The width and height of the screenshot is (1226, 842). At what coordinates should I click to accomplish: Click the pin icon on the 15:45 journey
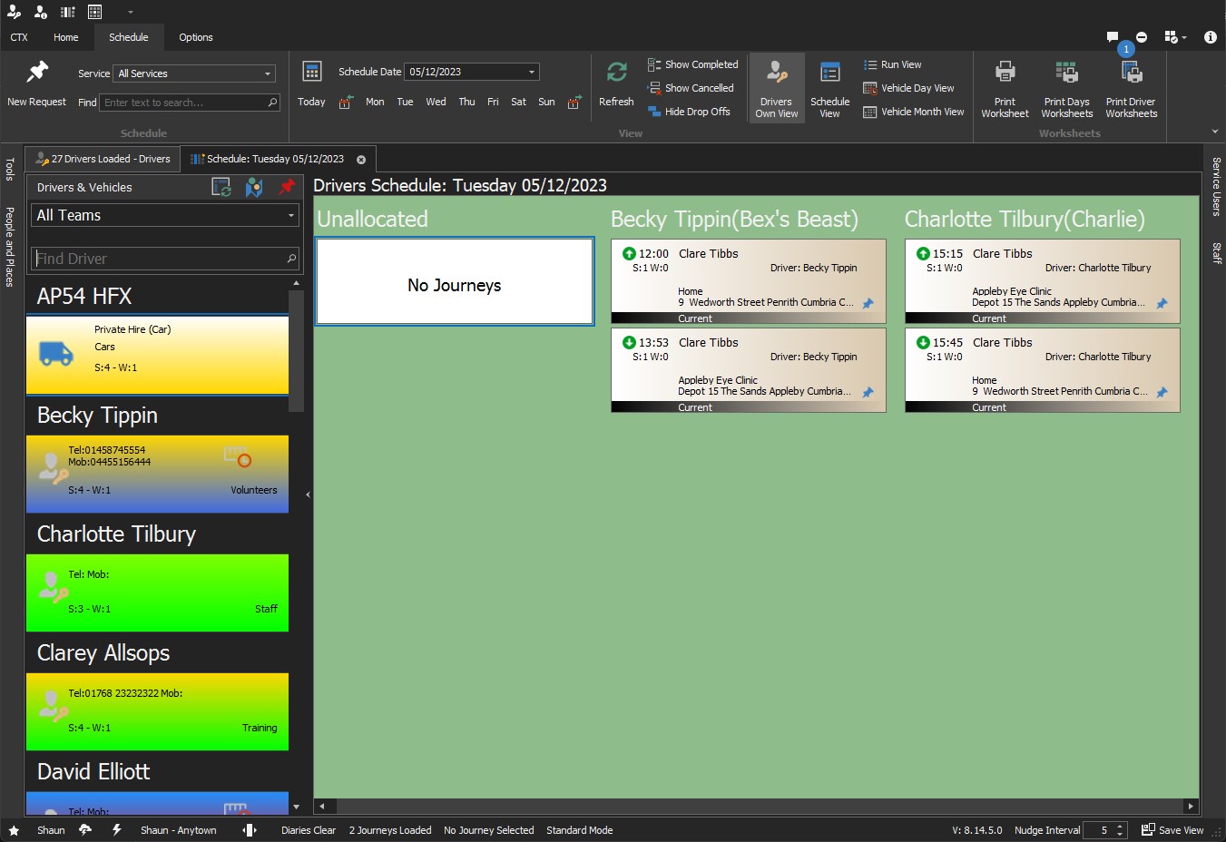[x=1162, y=393]
